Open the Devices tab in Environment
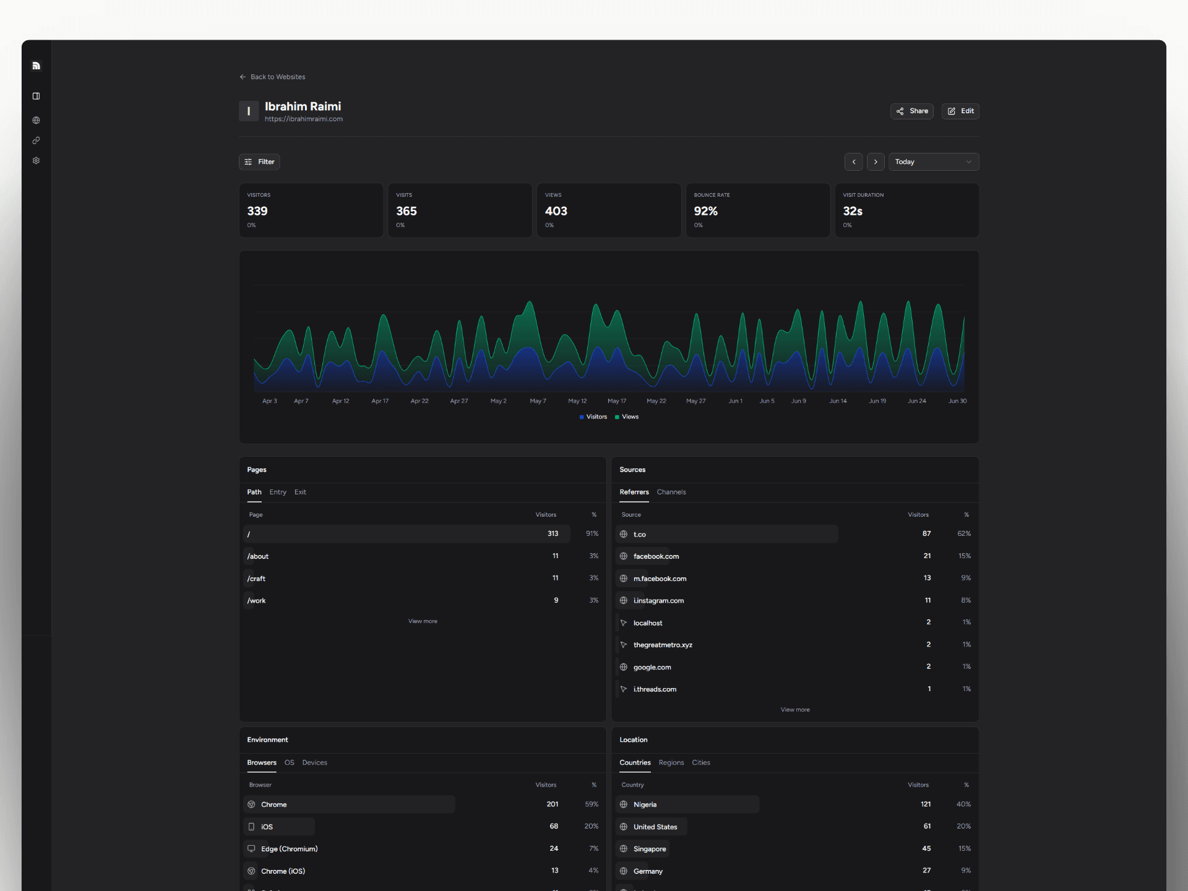This screenshot has width=1188, height=891. tap(314, 762)
